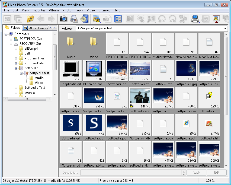Open the Photo menu
Screen dimensions: 231x185
click(67, 10)
